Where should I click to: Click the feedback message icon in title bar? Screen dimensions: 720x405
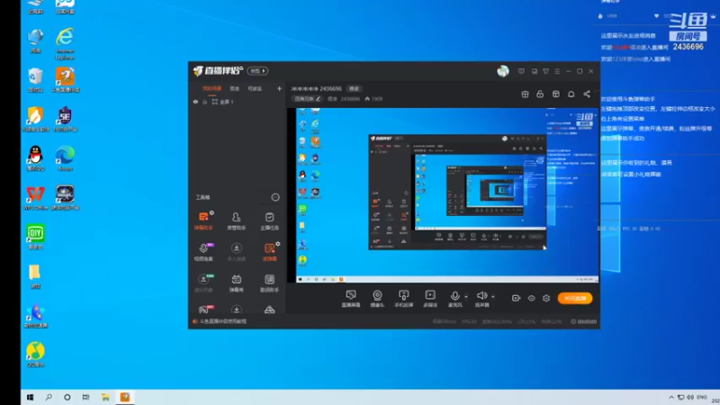(521, 71)
